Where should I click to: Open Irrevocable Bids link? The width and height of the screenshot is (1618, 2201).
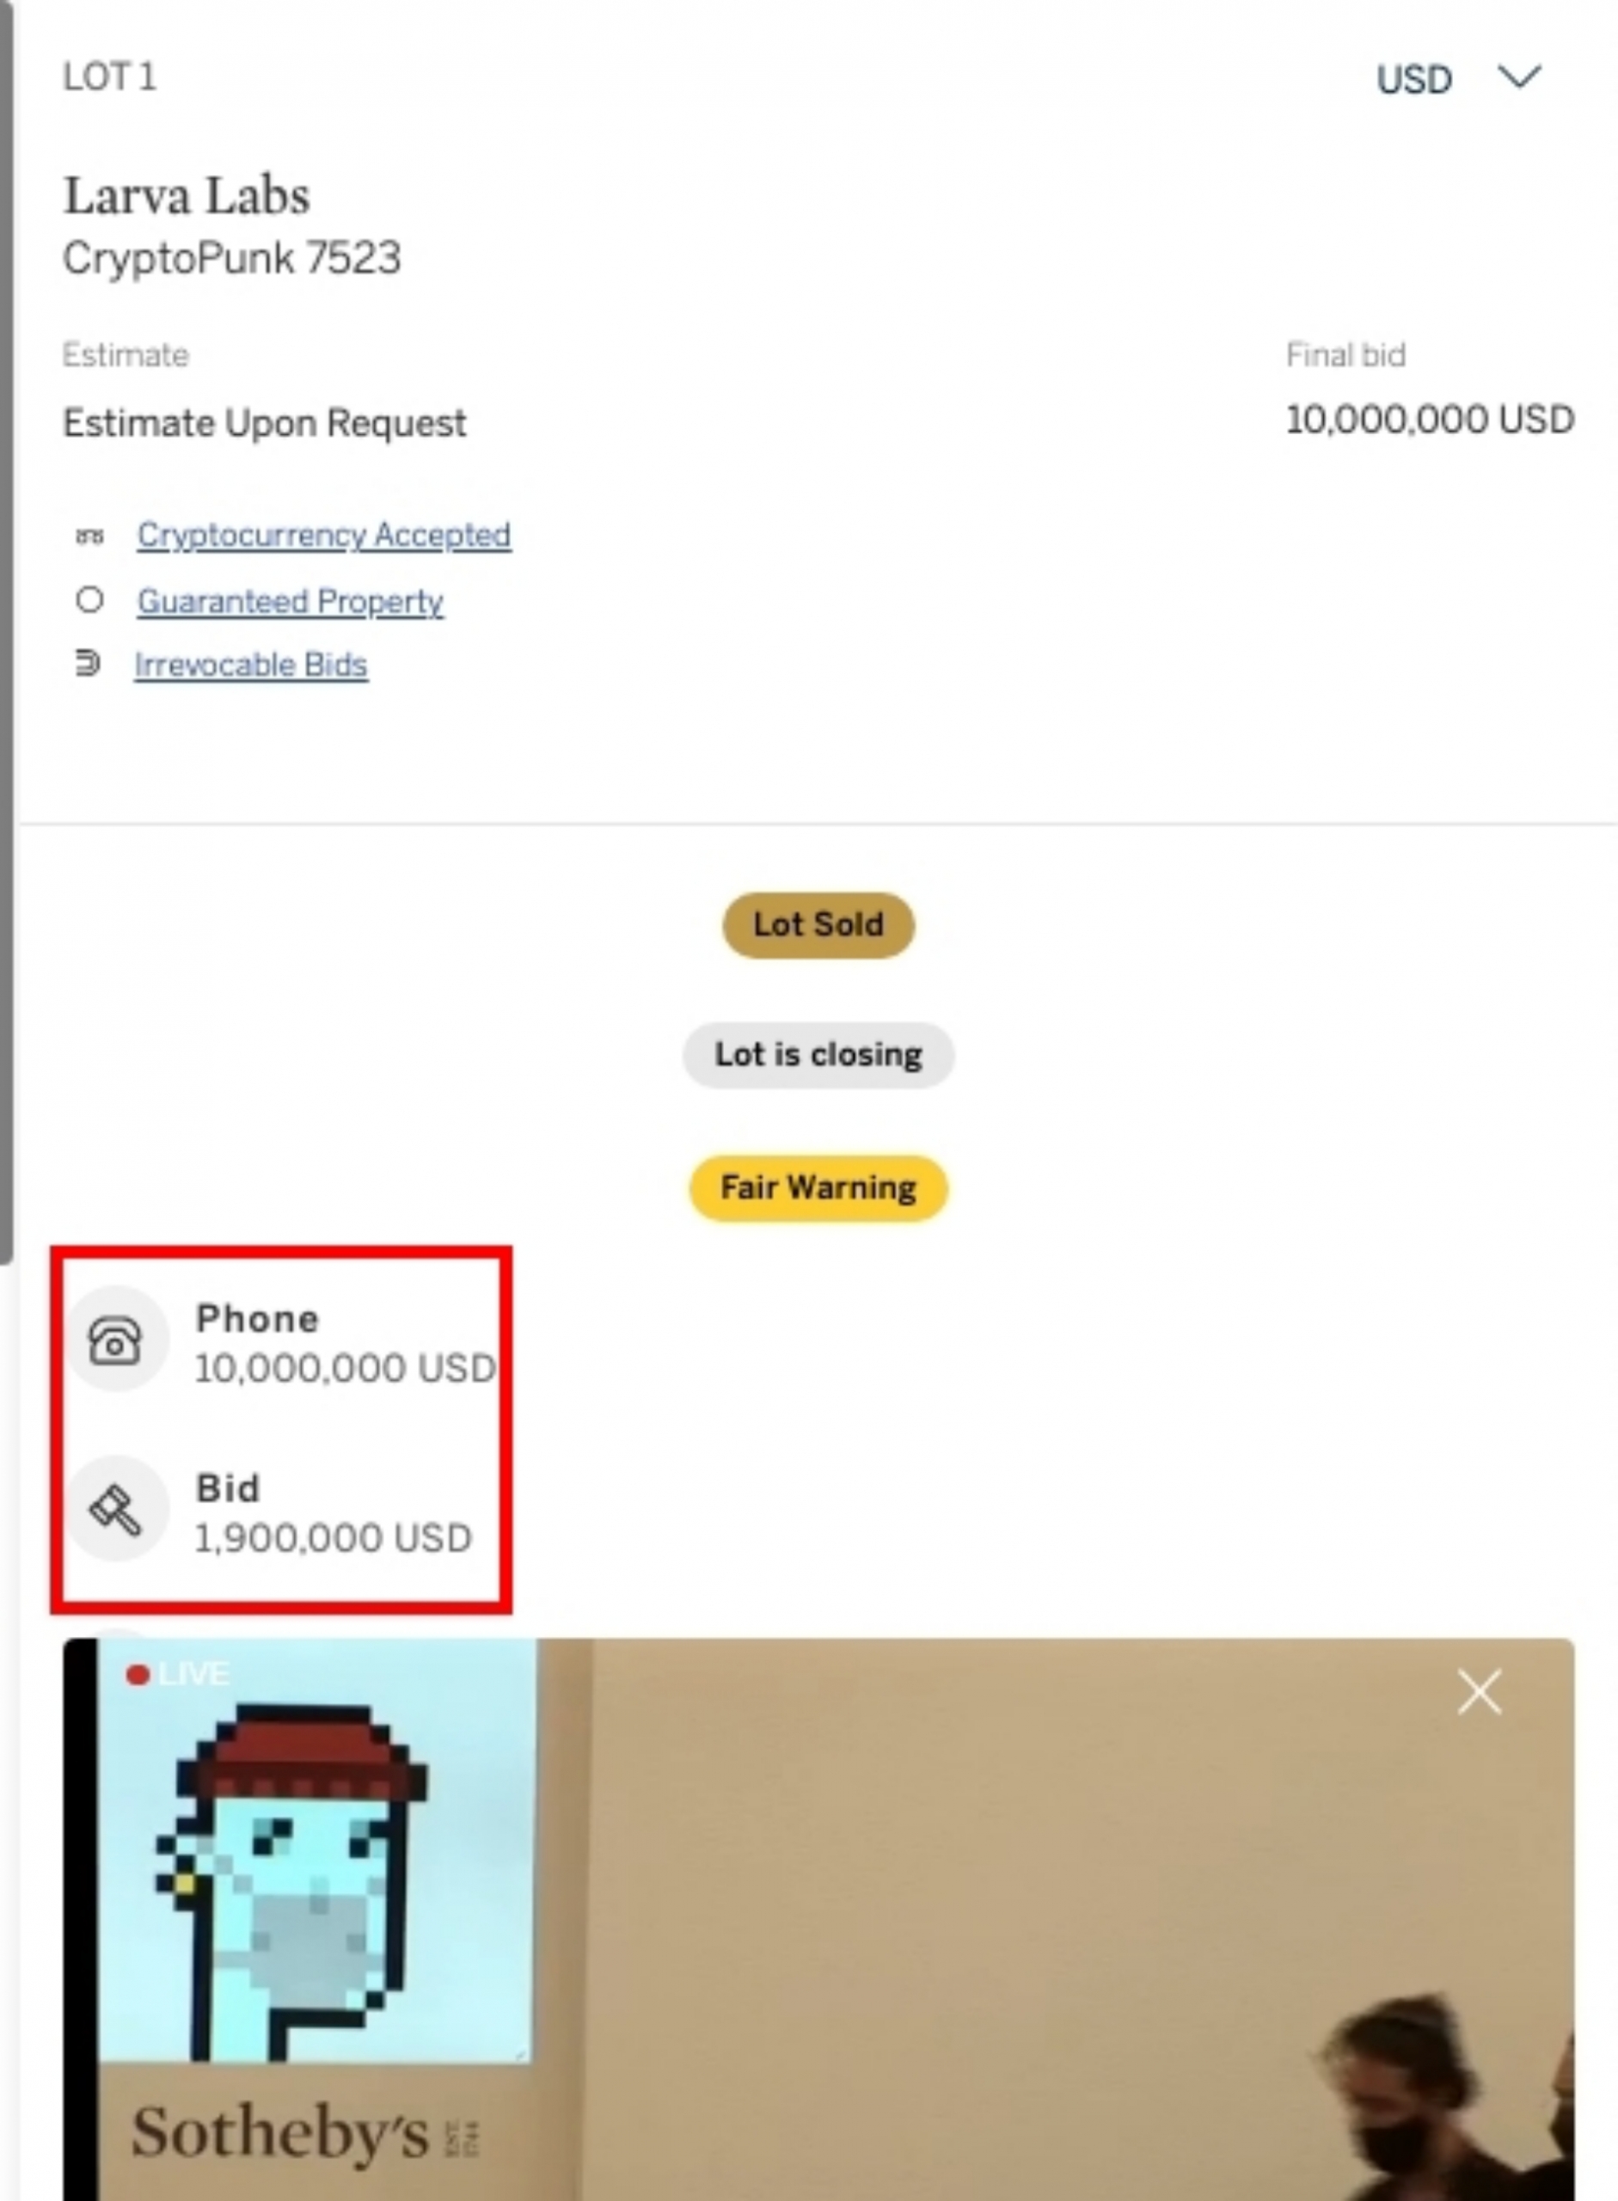coord(251,664)
